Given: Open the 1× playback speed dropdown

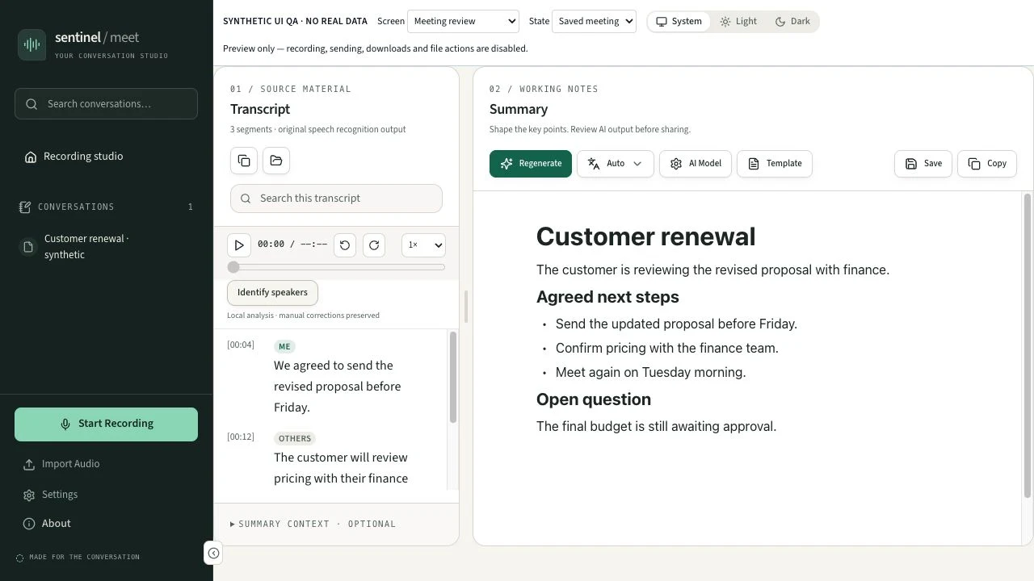Looking at the screenshot, I should coord(423,245).
